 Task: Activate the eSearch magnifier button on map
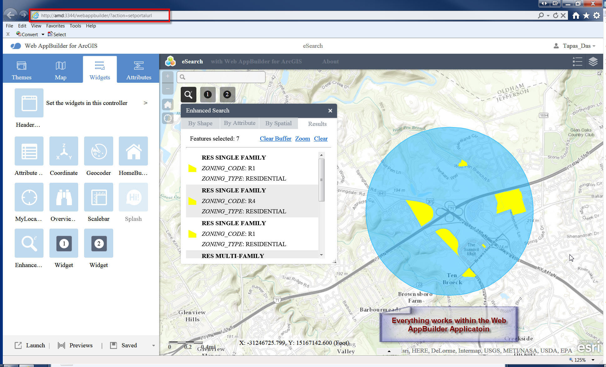point(188,94)
